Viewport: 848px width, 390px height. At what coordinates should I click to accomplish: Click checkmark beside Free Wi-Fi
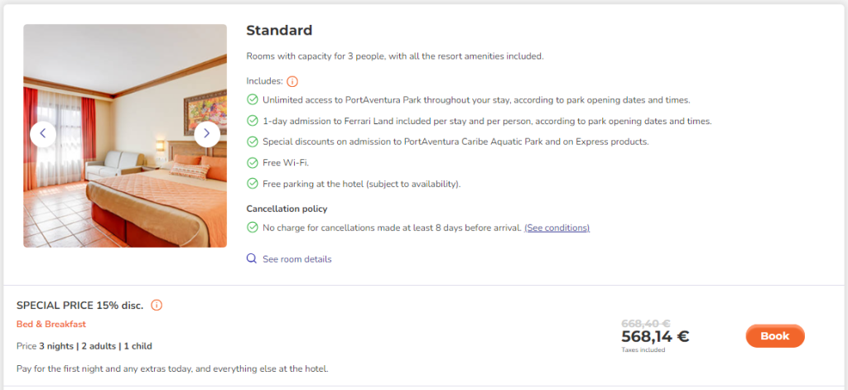click(x=252, y=163)
